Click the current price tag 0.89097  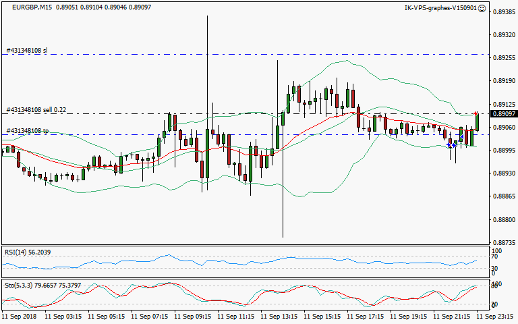(x=504, y=114)
